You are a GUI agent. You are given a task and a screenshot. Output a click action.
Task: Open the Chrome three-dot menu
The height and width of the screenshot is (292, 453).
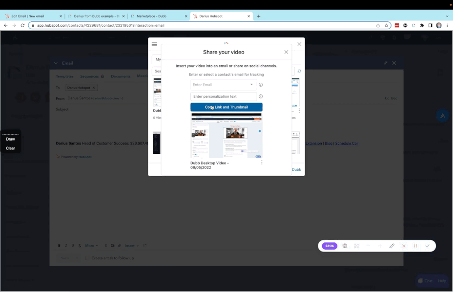click(447, 25)
